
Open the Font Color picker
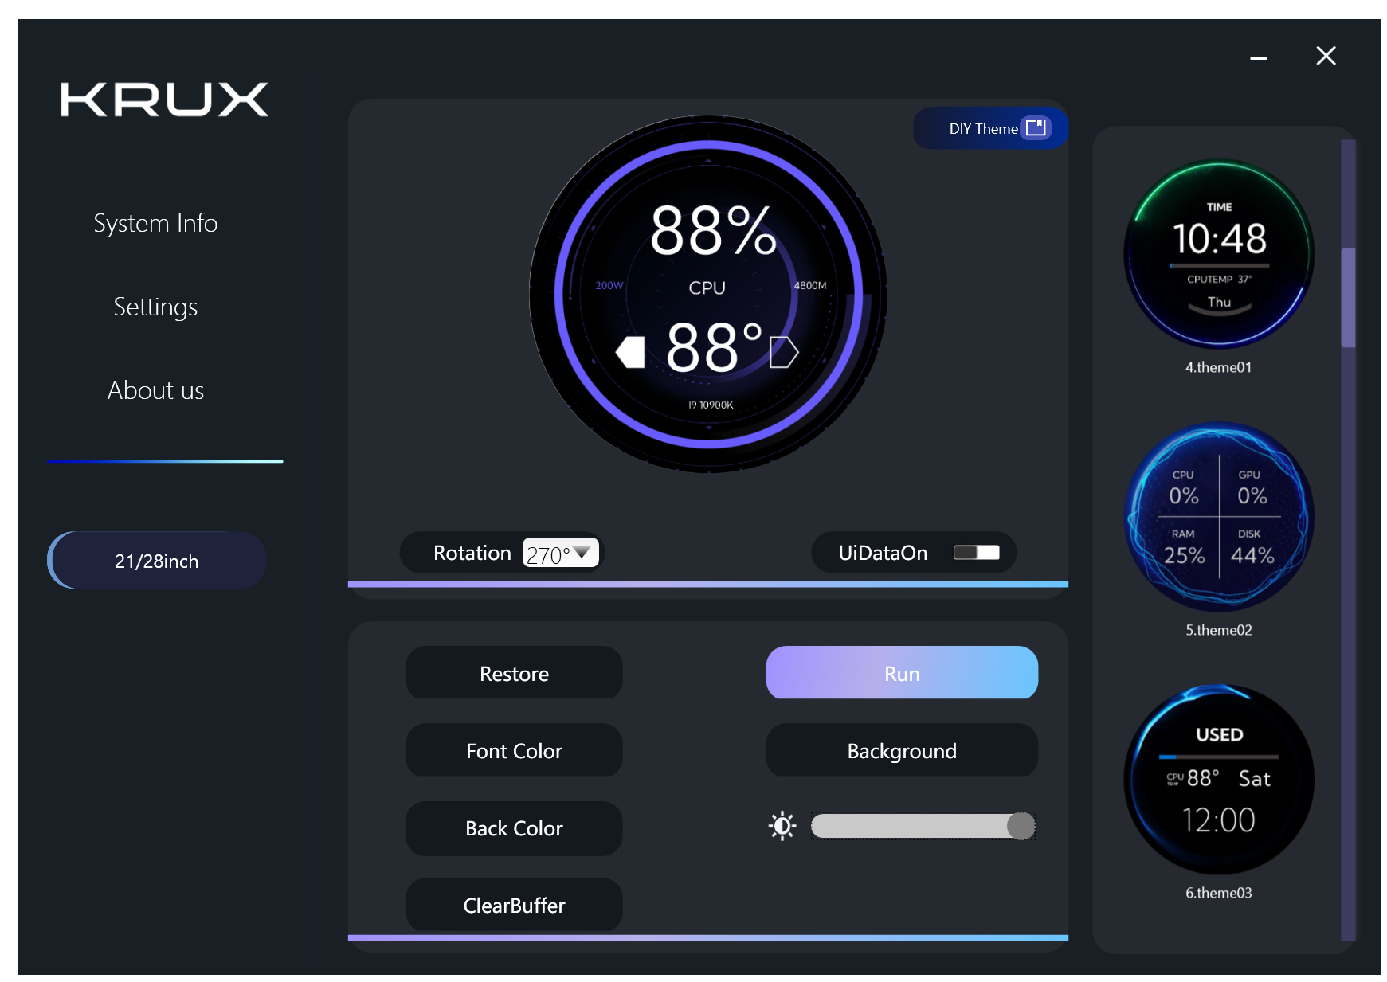pyautogui.click(x=514, y=751)
